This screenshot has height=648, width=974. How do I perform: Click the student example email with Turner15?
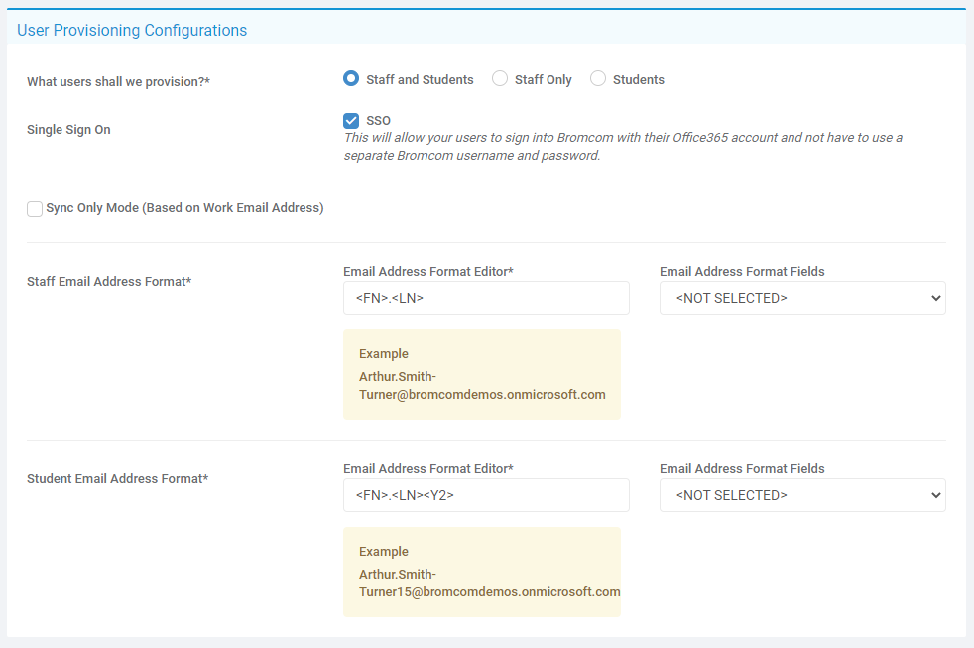point(489,583)
